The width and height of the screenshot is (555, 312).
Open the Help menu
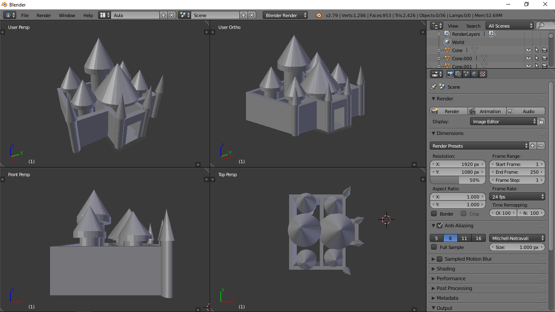(x=88, y=15)
